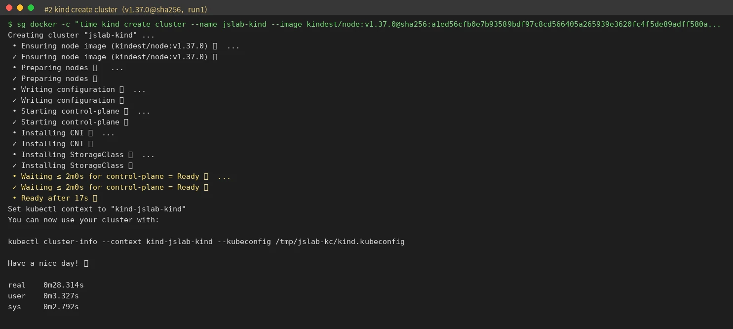The width and height of the screenshot is (733, 329).
Task: Click the 'user 0m3.327s' timing line
Action: 43,296
